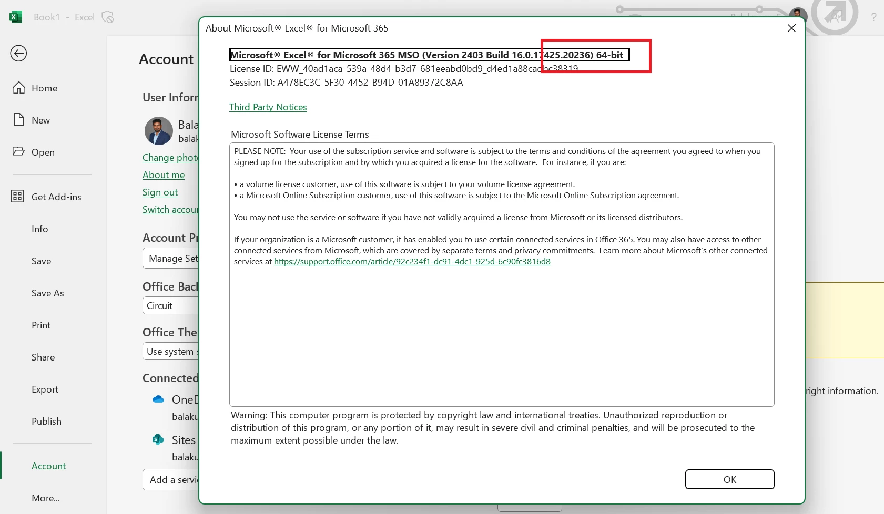
Task: Open the Office Background Circuit dropdown
Action: (x=171, y=306)
